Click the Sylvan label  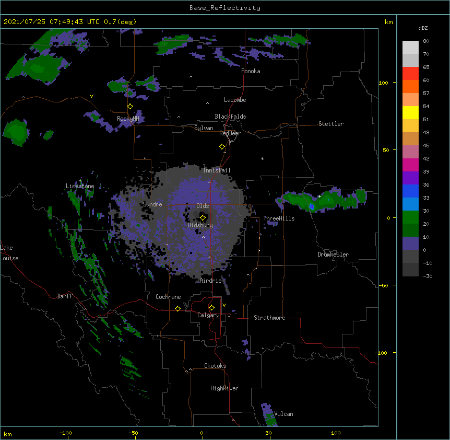click(204, 128)
